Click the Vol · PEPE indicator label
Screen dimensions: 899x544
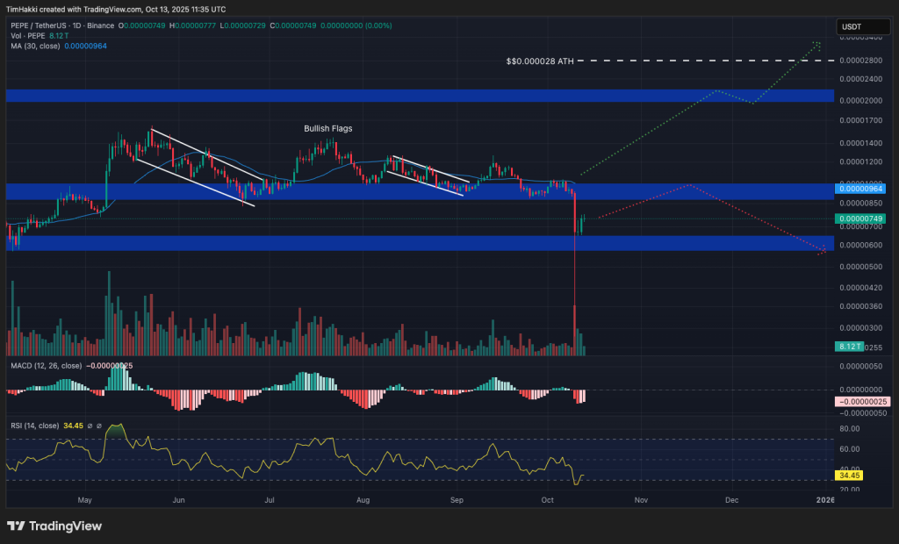[x=29, y=36]
